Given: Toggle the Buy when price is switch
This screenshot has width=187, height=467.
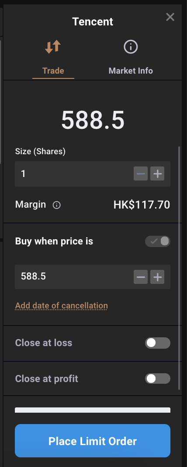Looking at the screenshot, I should (158, 241).
